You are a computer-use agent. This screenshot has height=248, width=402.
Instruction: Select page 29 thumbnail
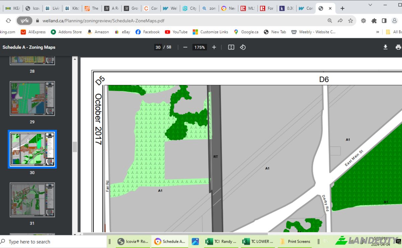[32, 99]
